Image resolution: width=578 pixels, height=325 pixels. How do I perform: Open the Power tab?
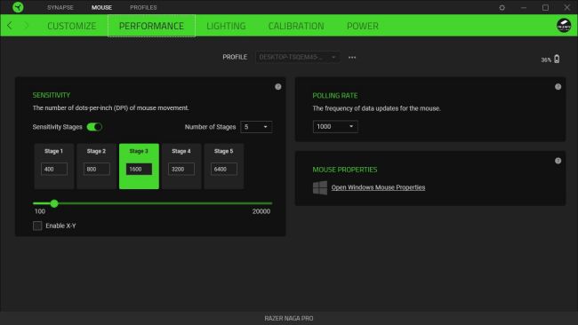[x=362, y=26]
